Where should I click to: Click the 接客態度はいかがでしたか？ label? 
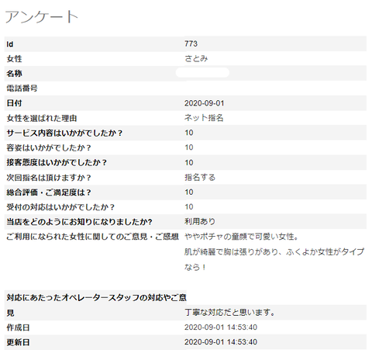pos(57,162)
